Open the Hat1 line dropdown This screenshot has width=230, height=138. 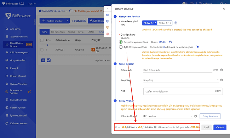pos(32,4)
